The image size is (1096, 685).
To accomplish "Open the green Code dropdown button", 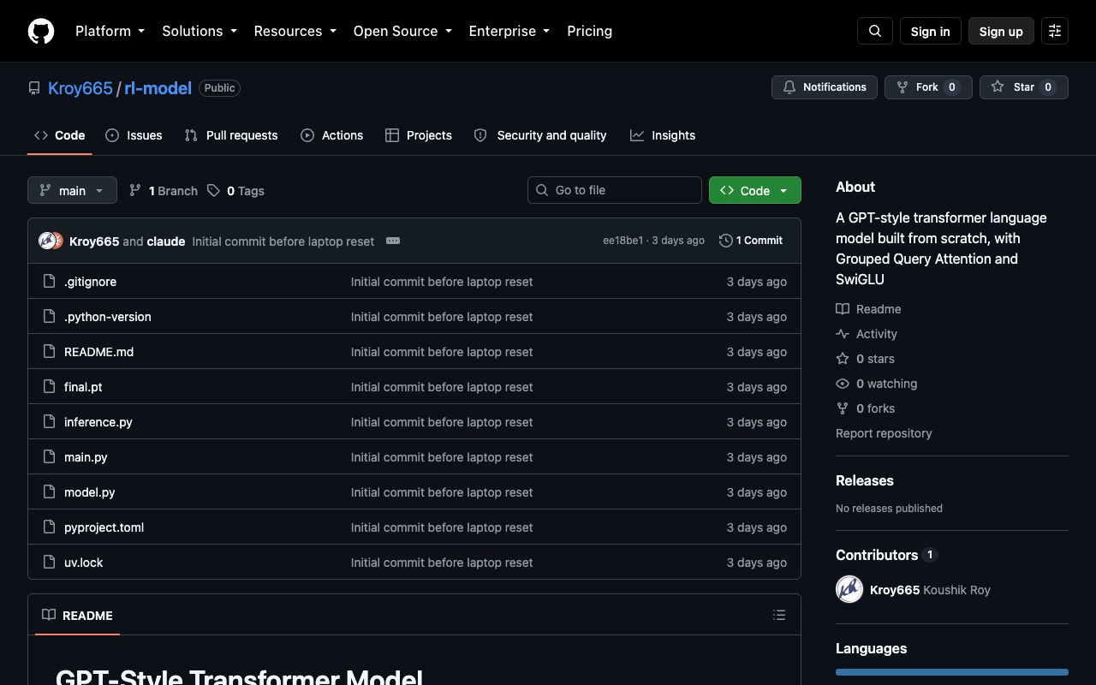I will (x=755, y=190).
